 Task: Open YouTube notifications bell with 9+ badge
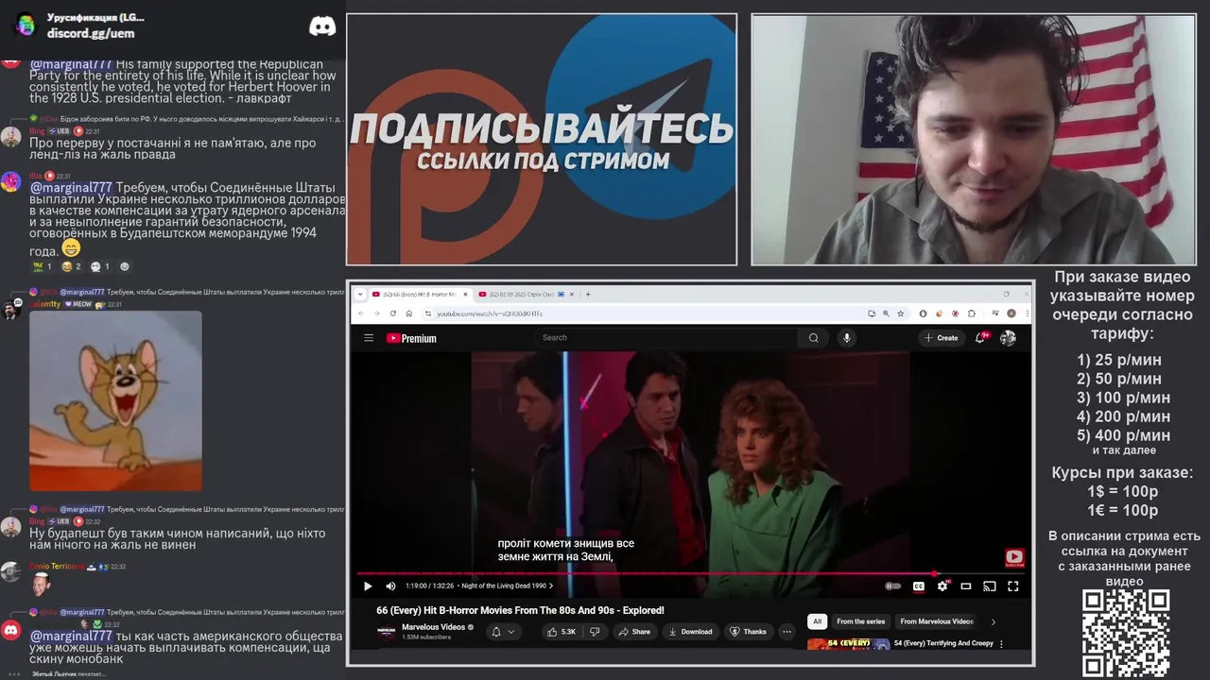point(981,337)
